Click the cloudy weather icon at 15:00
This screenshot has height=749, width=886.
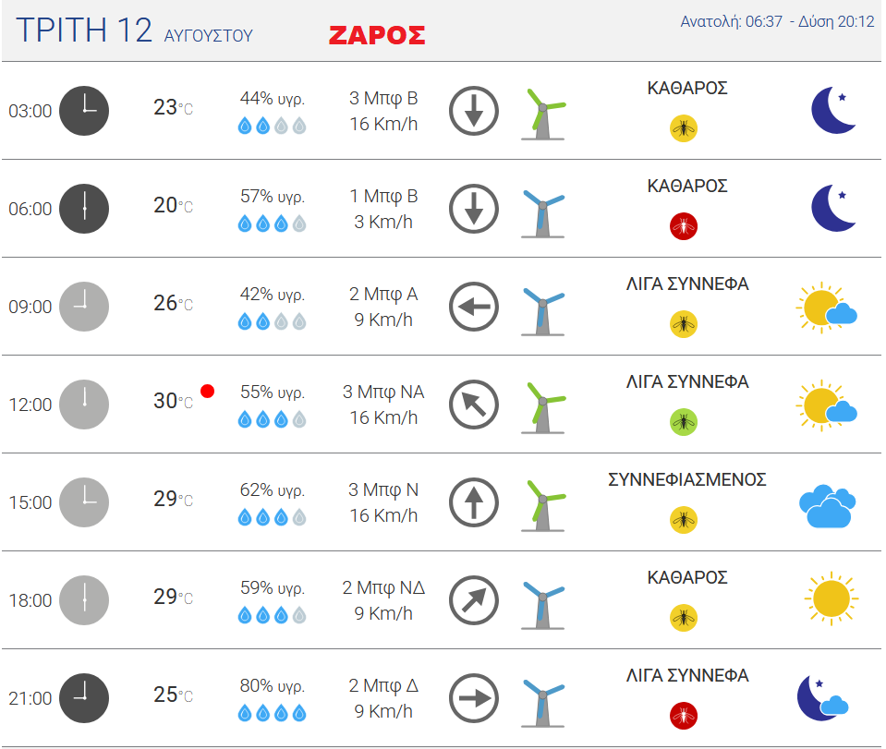[827, 506]
